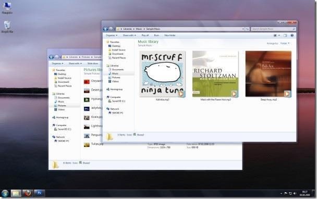Open Organize dropdown in Music window
Image resolution: width=317 pixels, height=199 pixels.
point(112,35)
